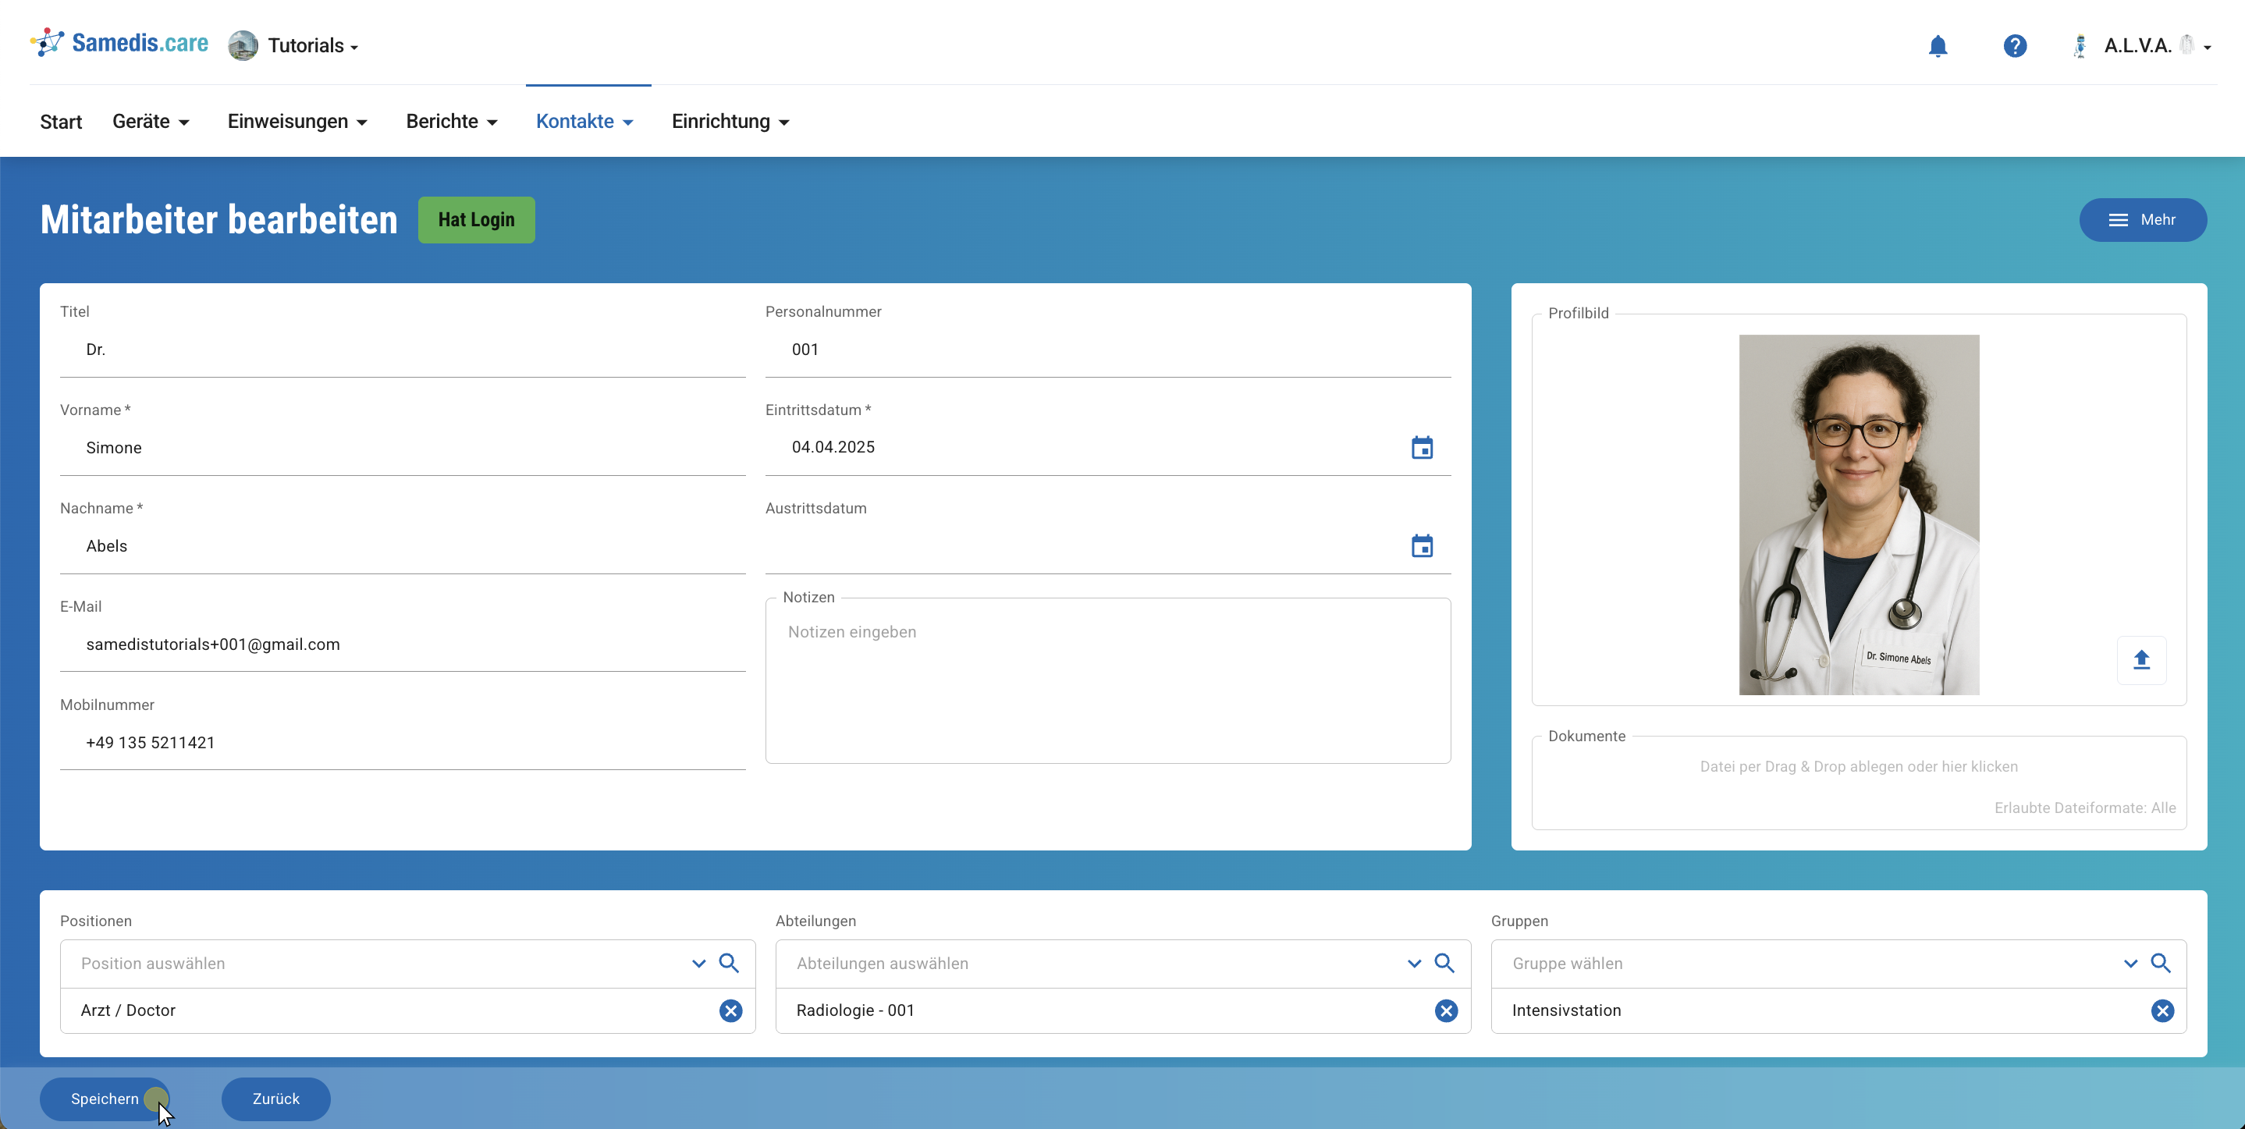
Task: Remove the Intensivstation group
Action: pos(2162,1010)
